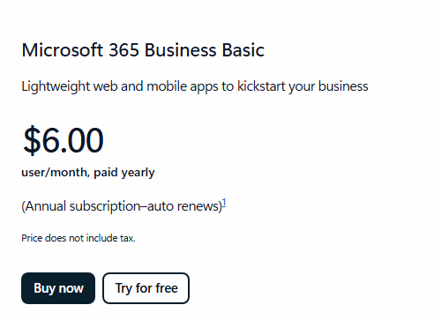Click 'Price does not include tax.' note

click(x=79, y=238)
